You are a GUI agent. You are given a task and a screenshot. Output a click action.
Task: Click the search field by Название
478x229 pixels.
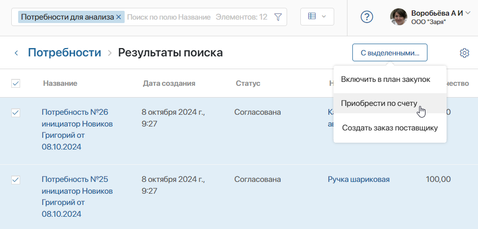click(x=168, y=17)
